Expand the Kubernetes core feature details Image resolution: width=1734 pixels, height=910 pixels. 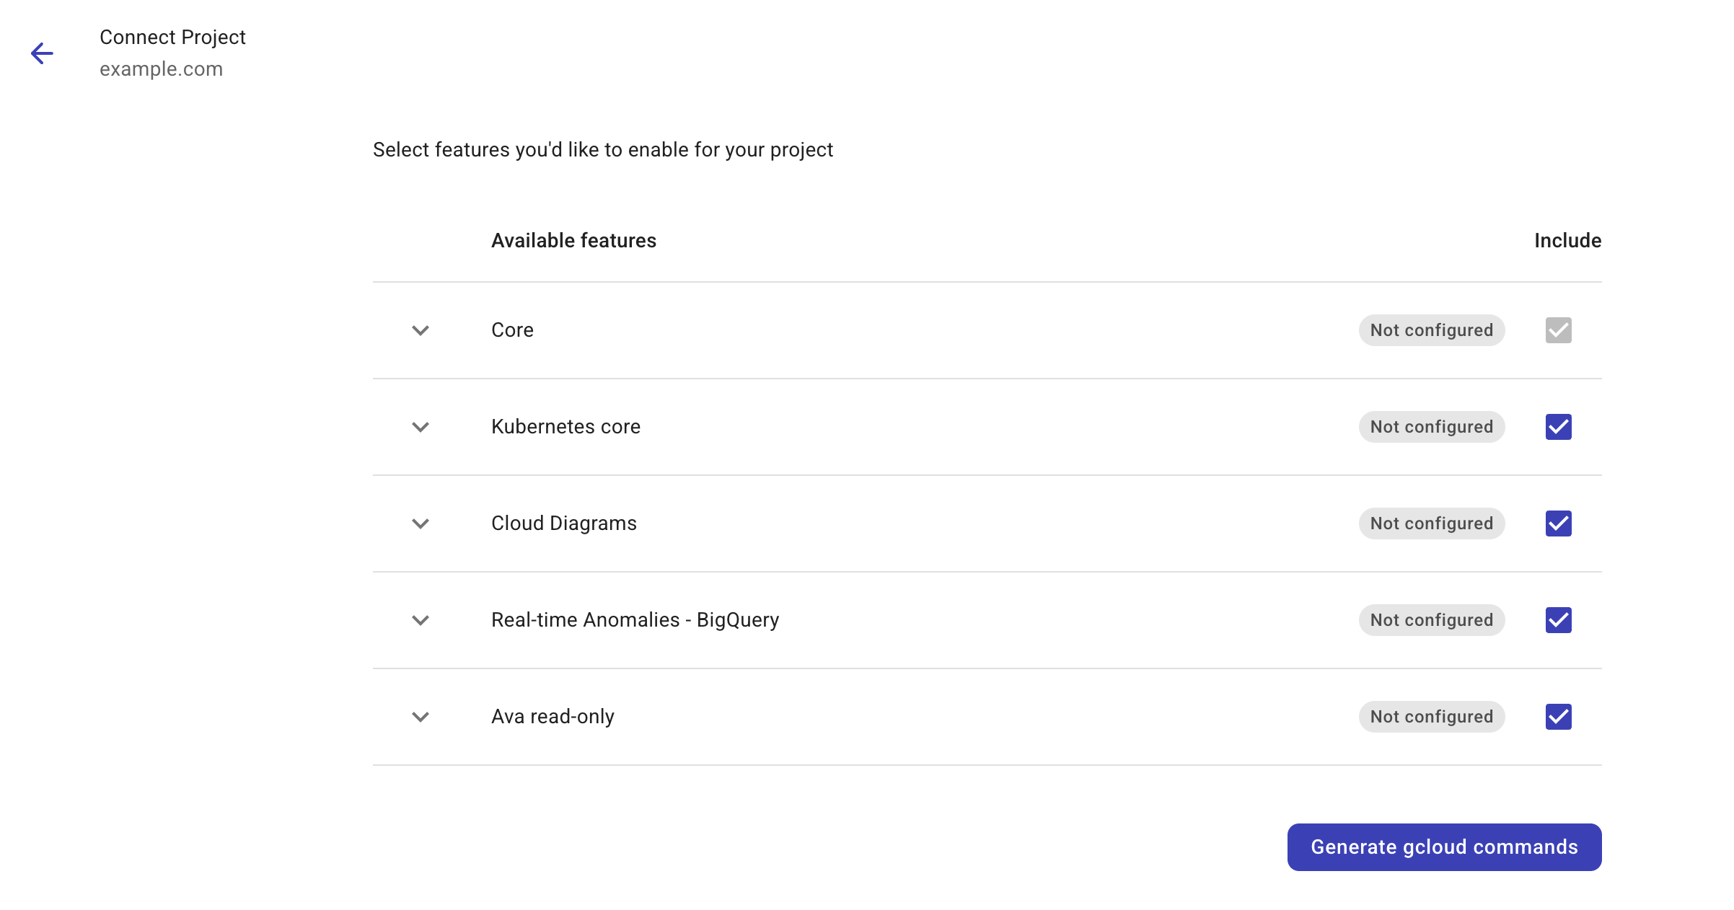point(421,427)
